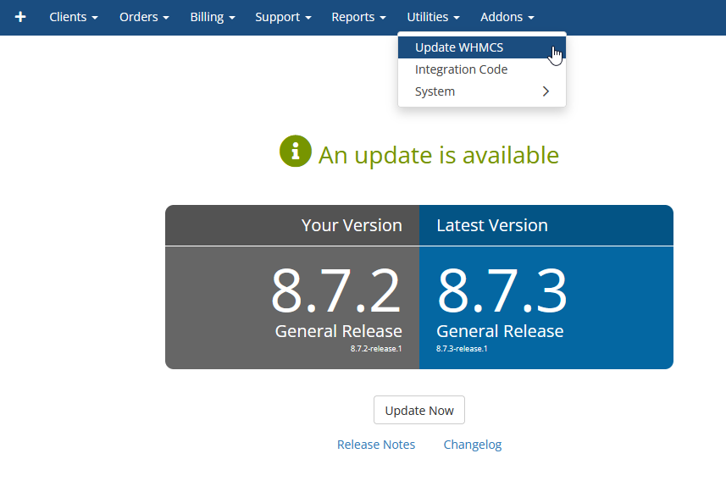Click the '8.7.3-release.1' label

coord(462,349)
